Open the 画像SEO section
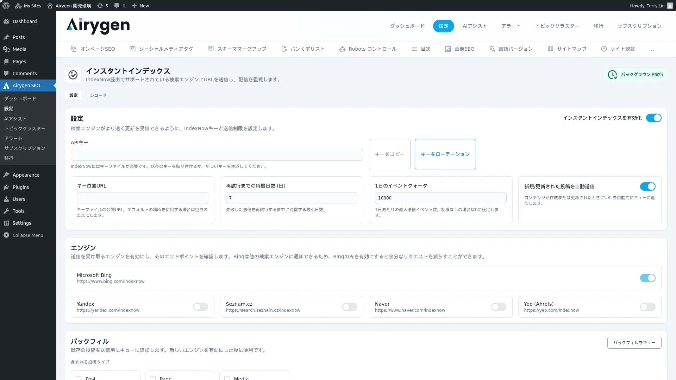 [x=460, y=49]
